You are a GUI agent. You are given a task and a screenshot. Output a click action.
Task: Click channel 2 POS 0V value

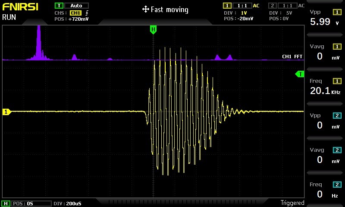coord(285,19)
